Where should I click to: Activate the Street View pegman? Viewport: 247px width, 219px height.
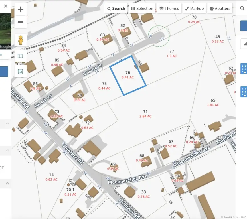click(x=21, y=40)
